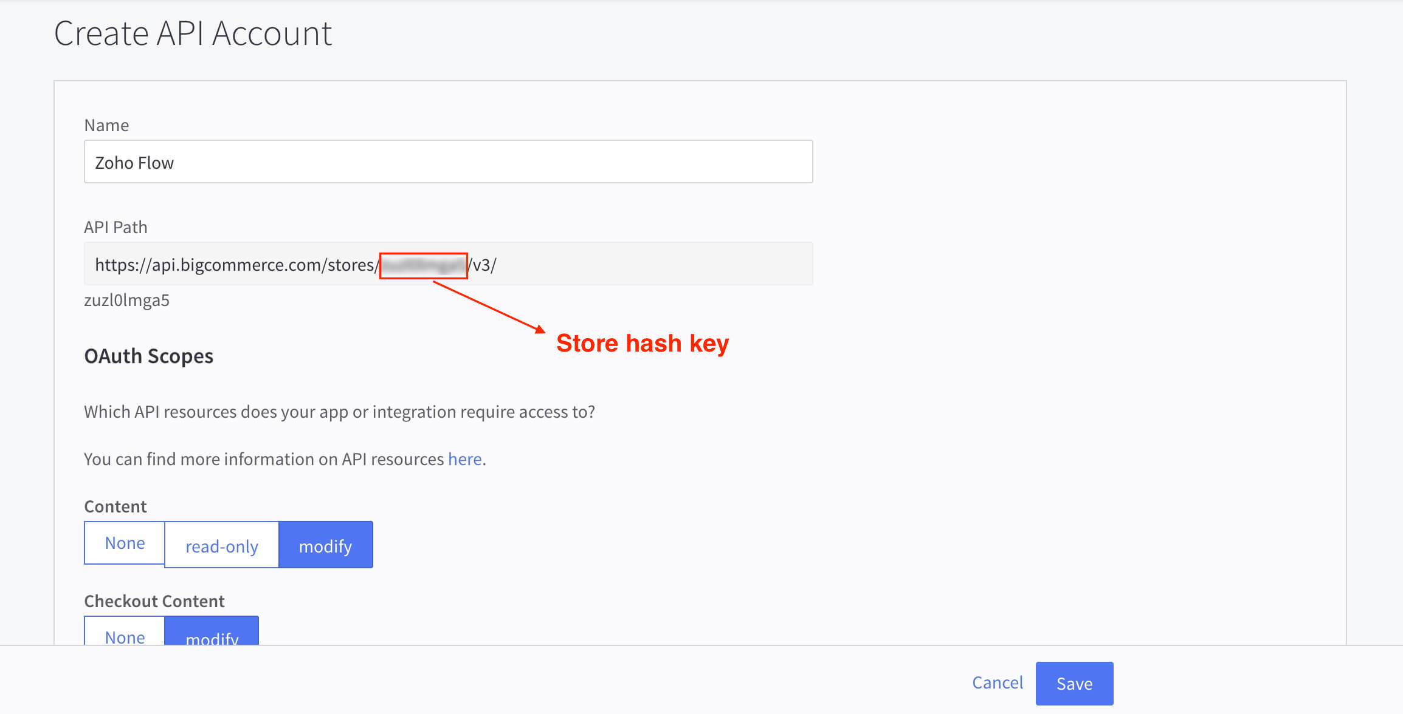This screenshot has height=714, width=1403.
Task: Click the Name input field containing Zoho Flow
Action: (448, 162)
